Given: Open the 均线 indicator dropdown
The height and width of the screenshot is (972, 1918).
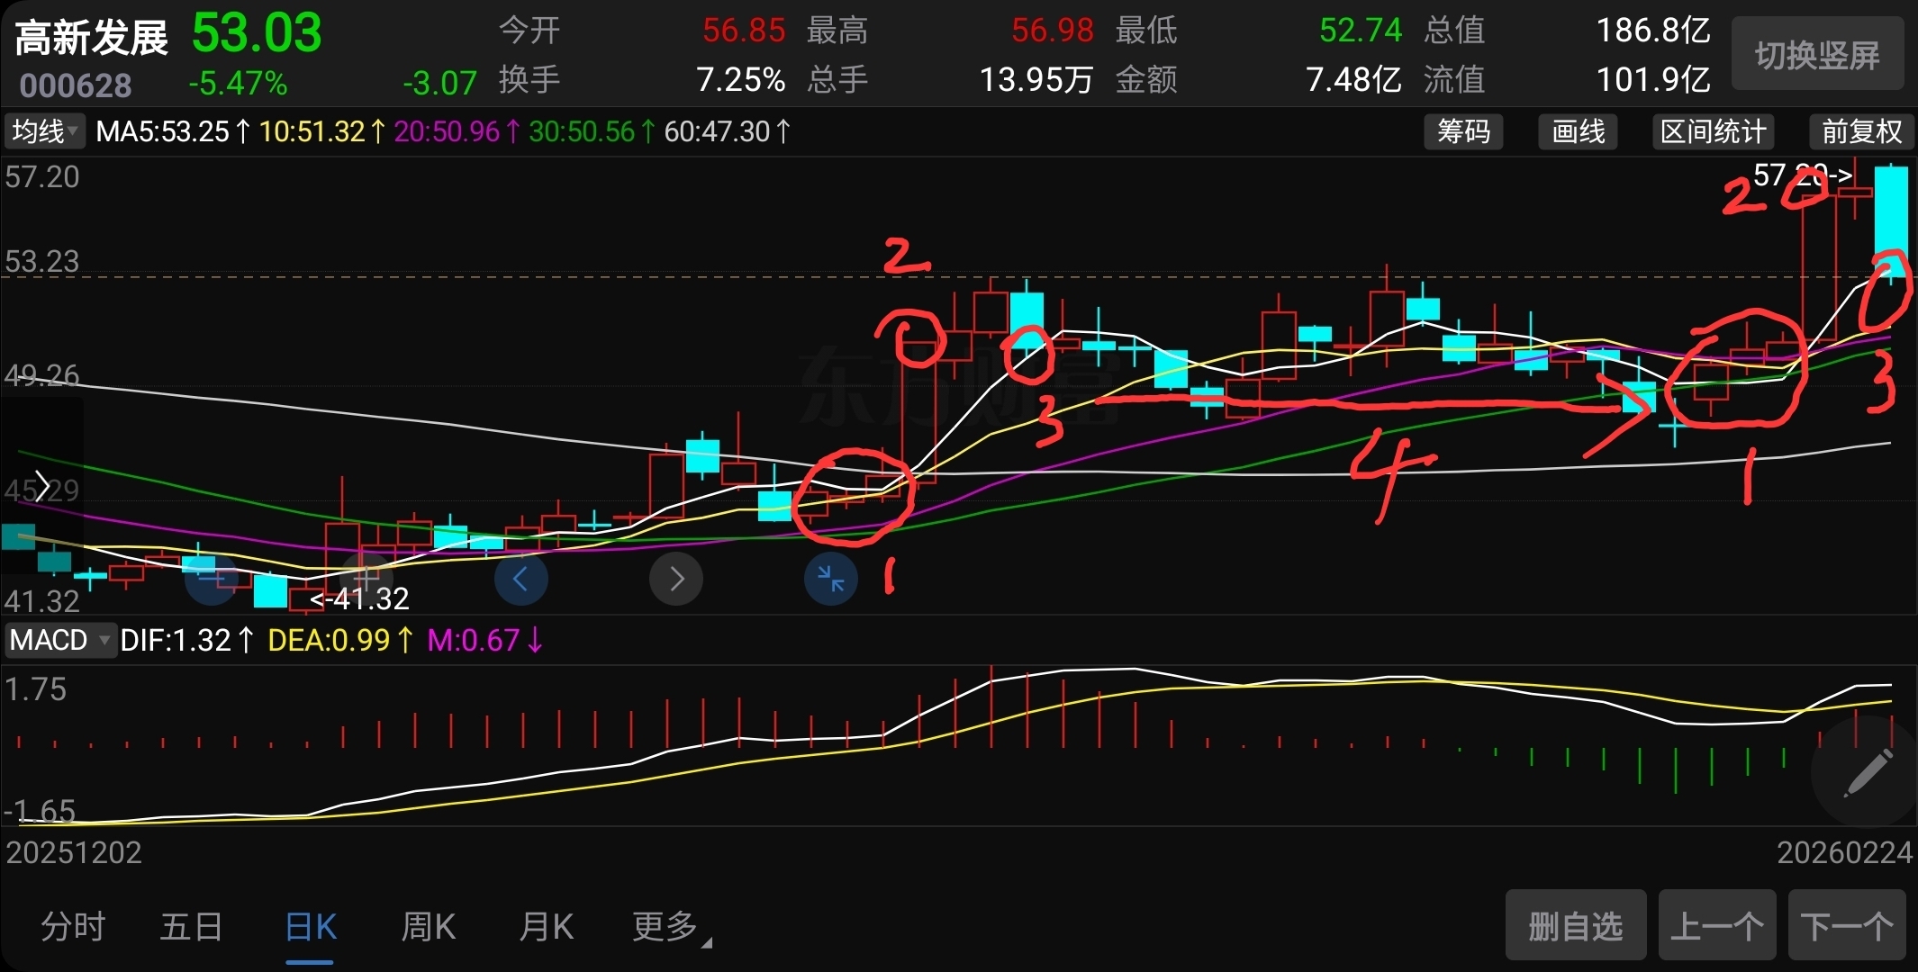Looking at the screenshot, I should [x=45, y=132].
